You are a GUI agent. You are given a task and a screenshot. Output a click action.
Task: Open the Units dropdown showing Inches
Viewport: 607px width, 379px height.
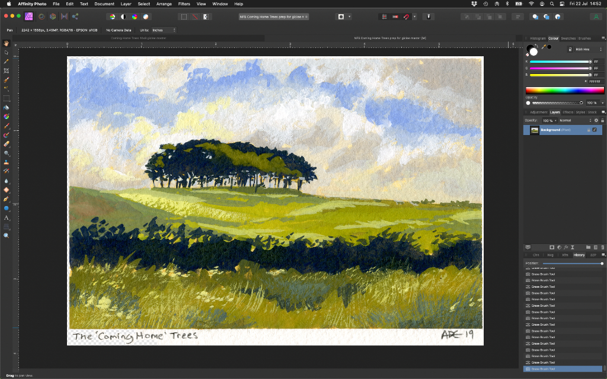pyautogui.click(x=164, y=30)
